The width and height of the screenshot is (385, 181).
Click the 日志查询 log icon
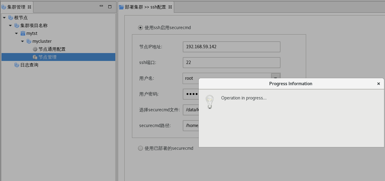point(17,65)
